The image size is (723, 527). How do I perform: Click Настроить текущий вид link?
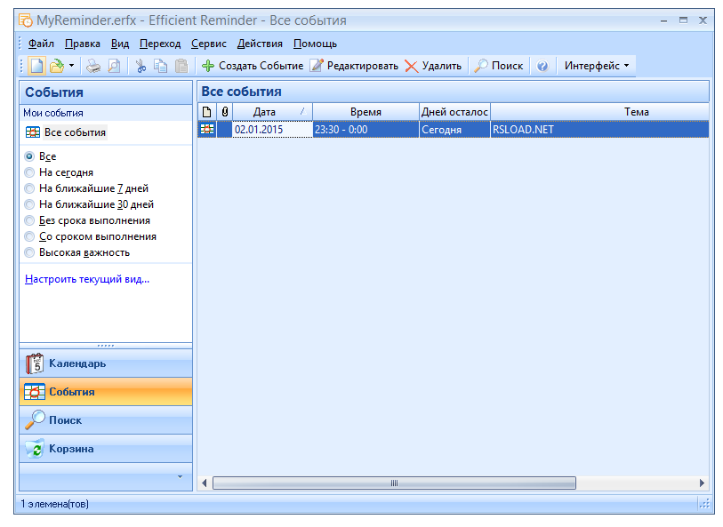coord(87,279)
